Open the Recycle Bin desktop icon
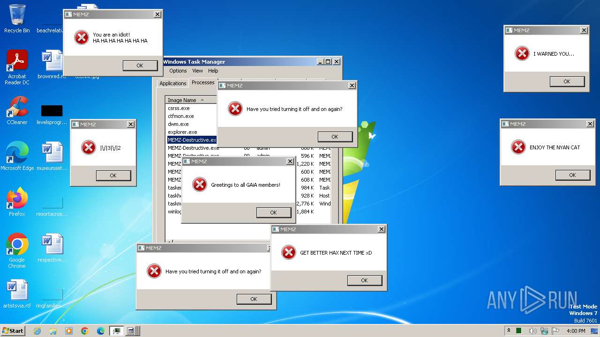The width and height of the screenshot is (600, 337). point(17,19)
